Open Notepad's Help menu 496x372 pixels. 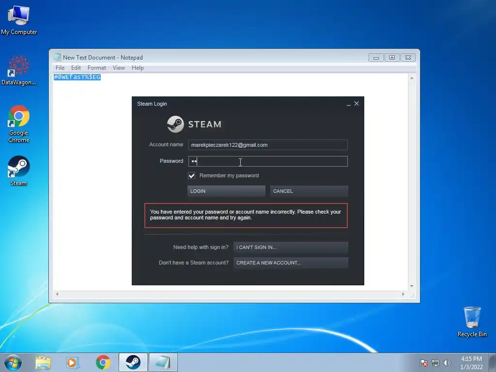click(x=138, y=68)
